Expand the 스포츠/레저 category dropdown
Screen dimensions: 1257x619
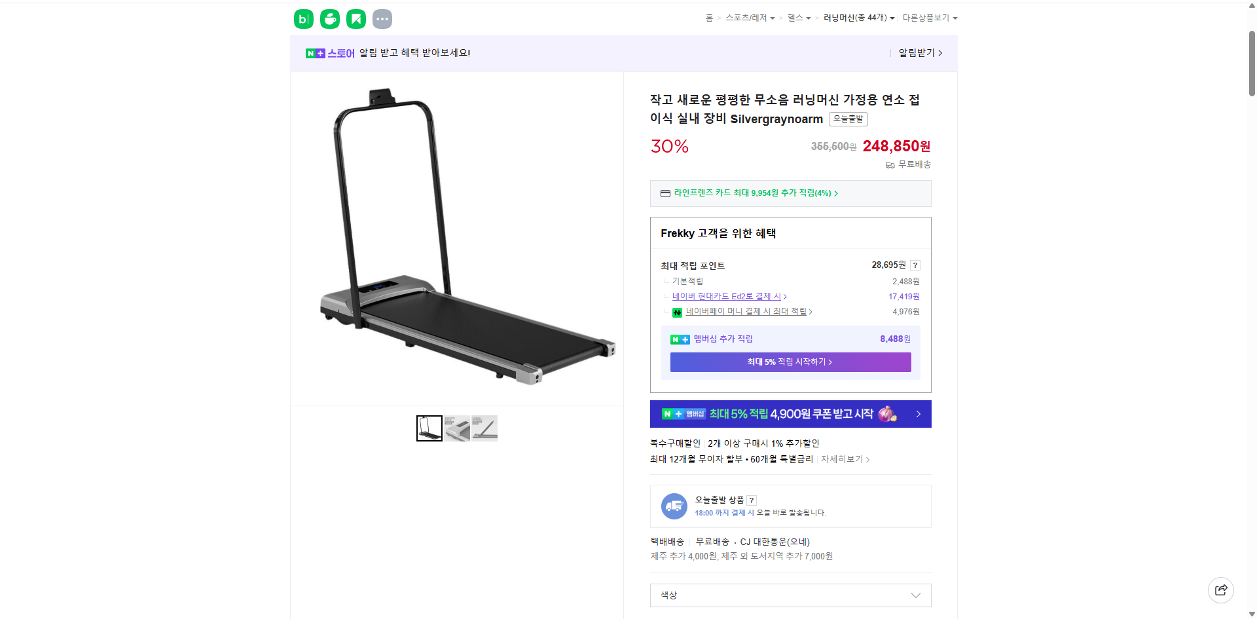tap(748, 18)
